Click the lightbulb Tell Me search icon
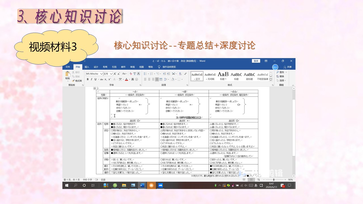 pyautogui.click(x=159, y=67)
